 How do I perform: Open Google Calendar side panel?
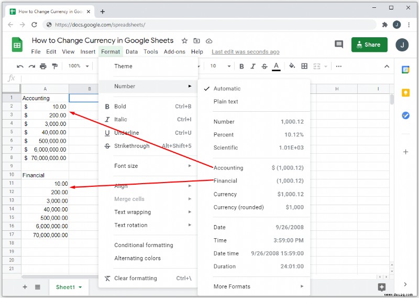(405, 70)
